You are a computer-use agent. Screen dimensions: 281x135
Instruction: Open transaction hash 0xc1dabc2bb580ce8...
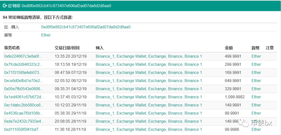point(24,105)
